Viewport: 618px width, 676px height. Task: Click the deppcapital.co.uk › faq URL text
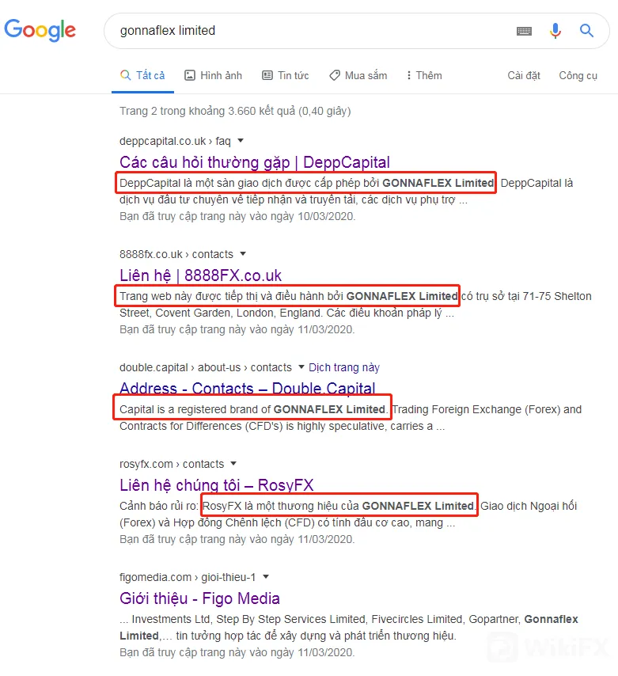[x=175, y=141]
